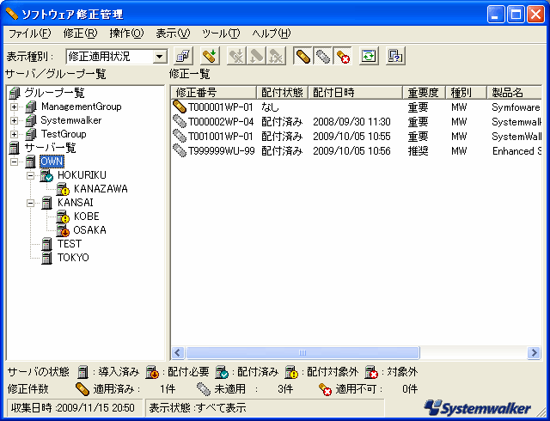Click the 収集日時 status bar field
The width and height of the screenshot is (550, 421).
(x=75, y=407)
